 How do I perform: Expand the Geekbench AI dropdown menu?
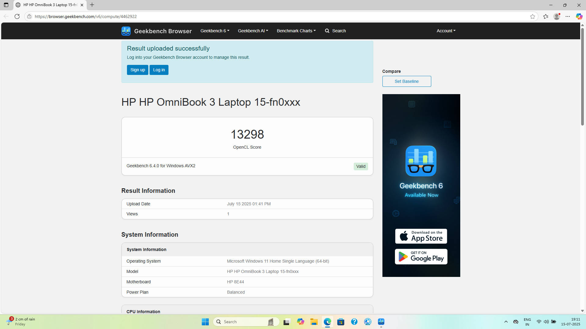tap(253, 31)
